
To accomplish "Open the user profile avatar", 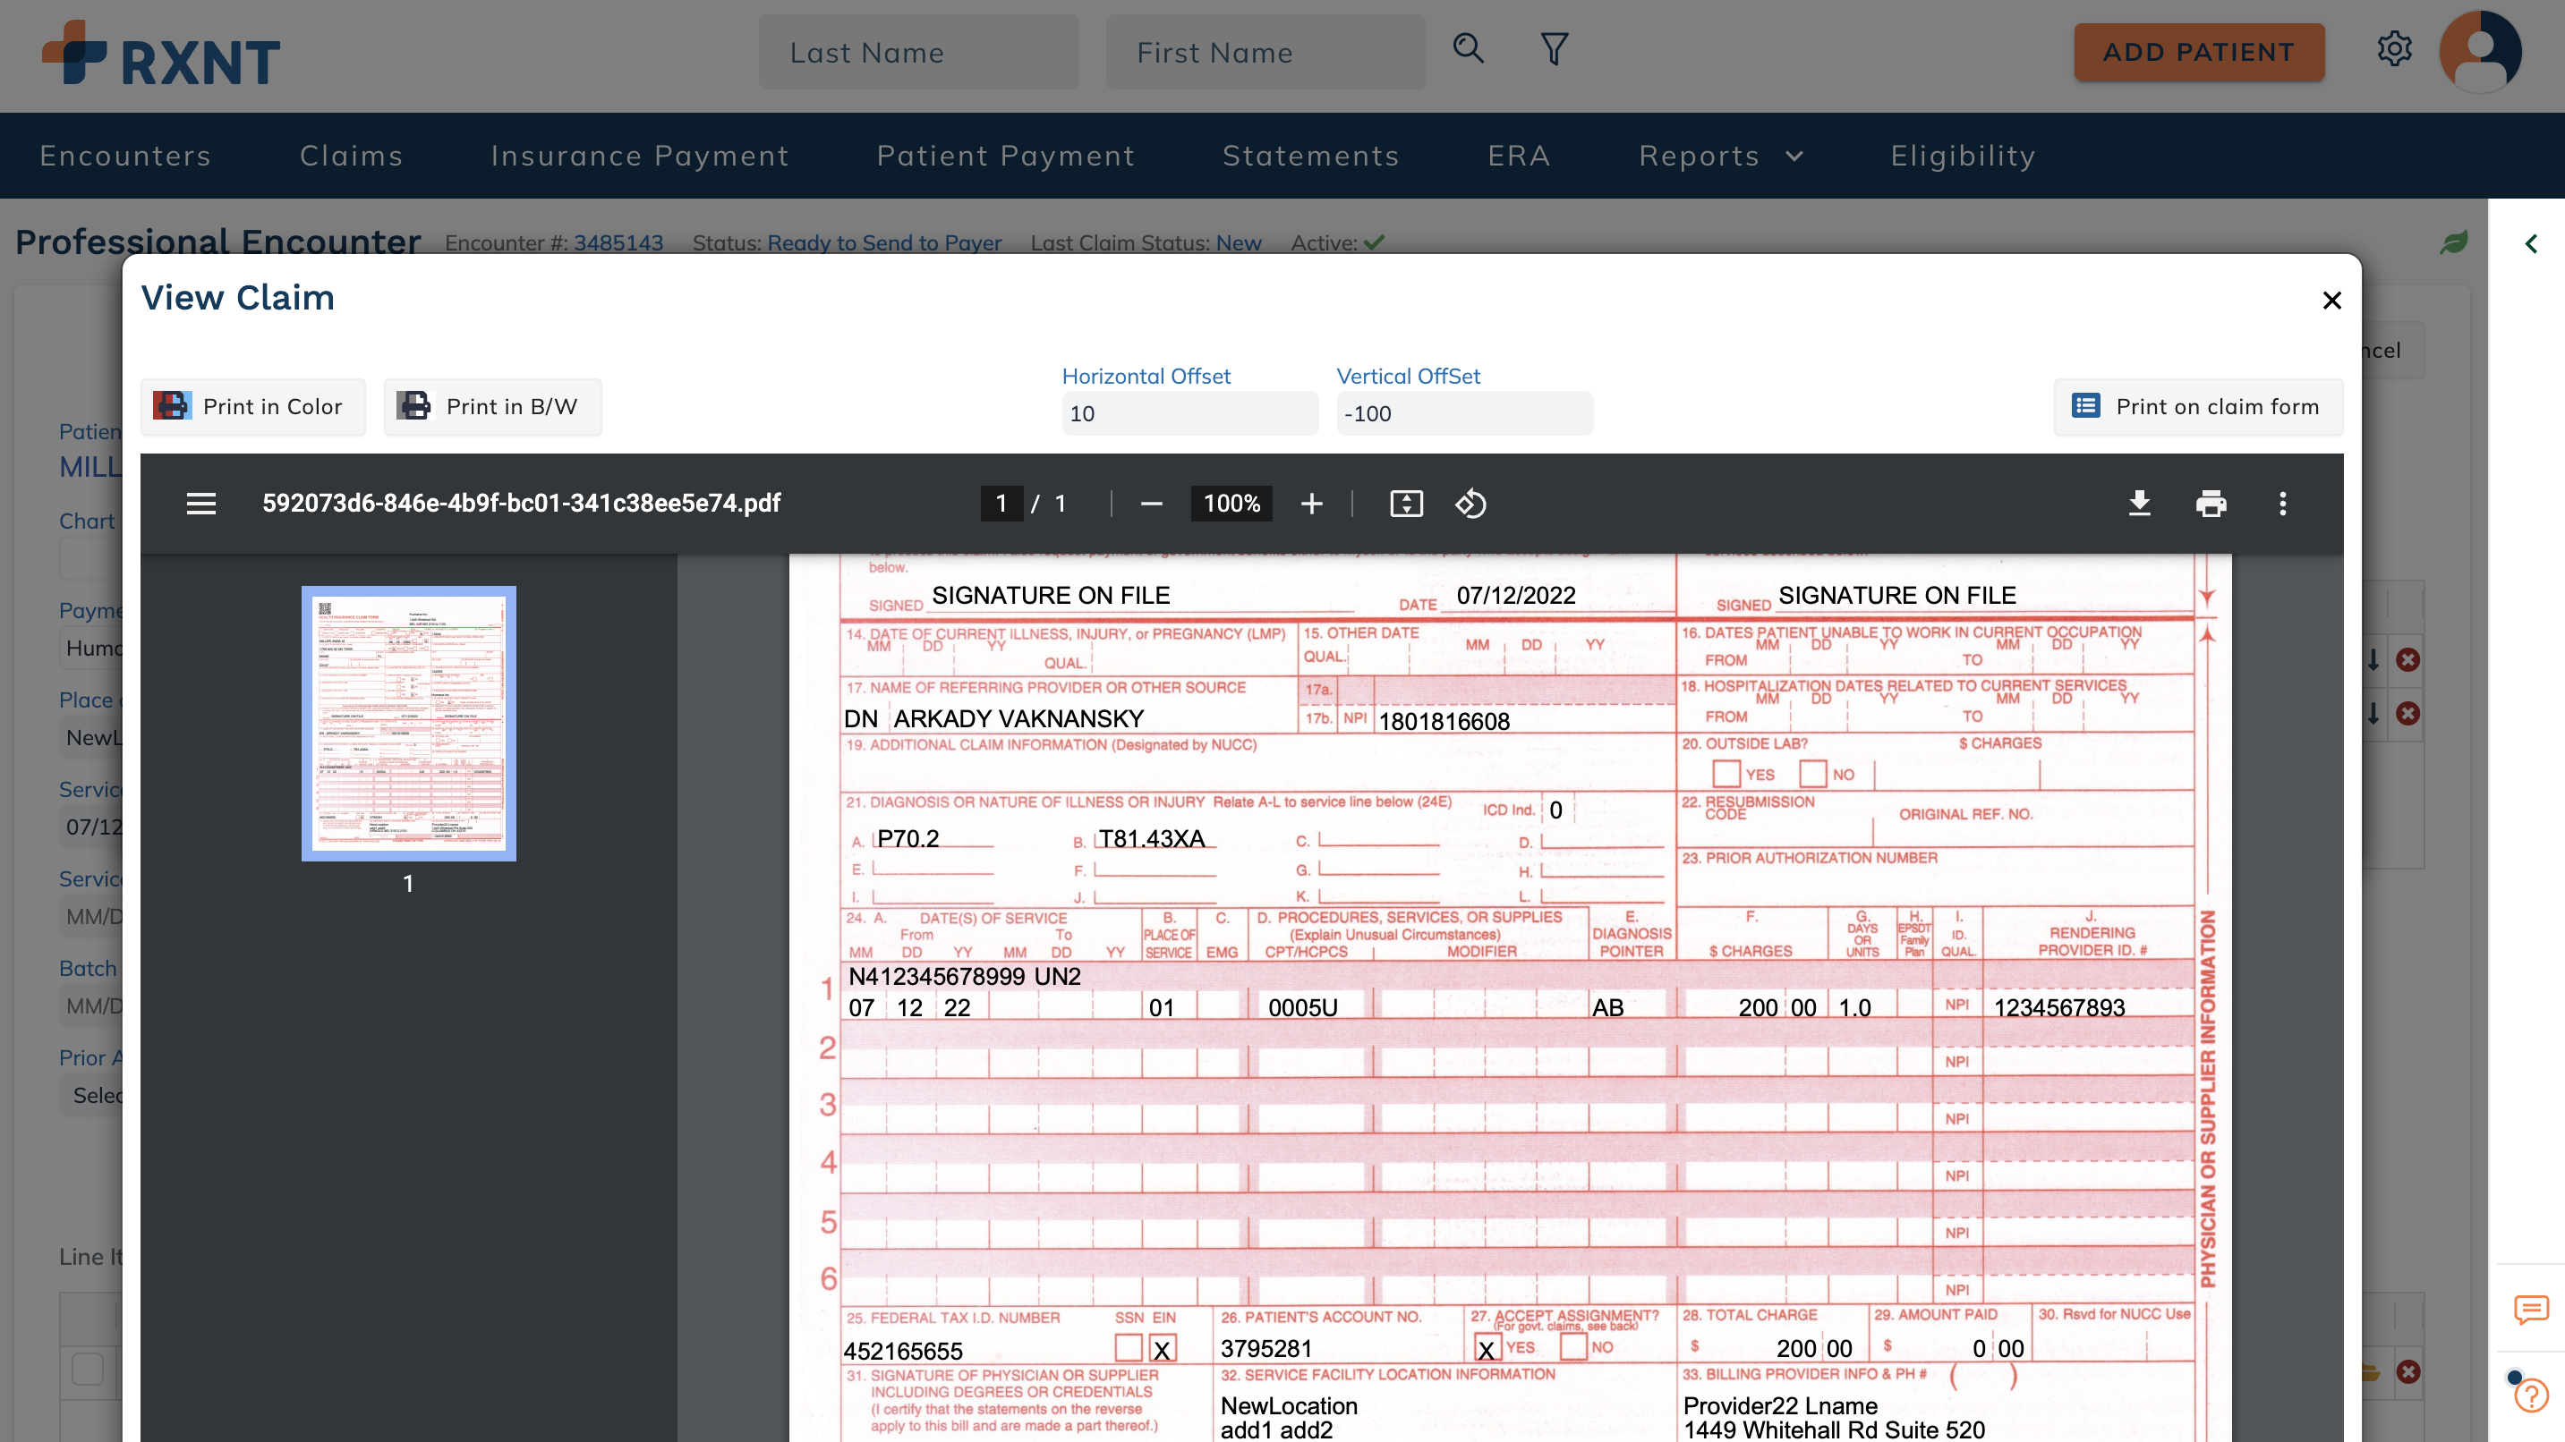I will click(x=2479, y=51).
